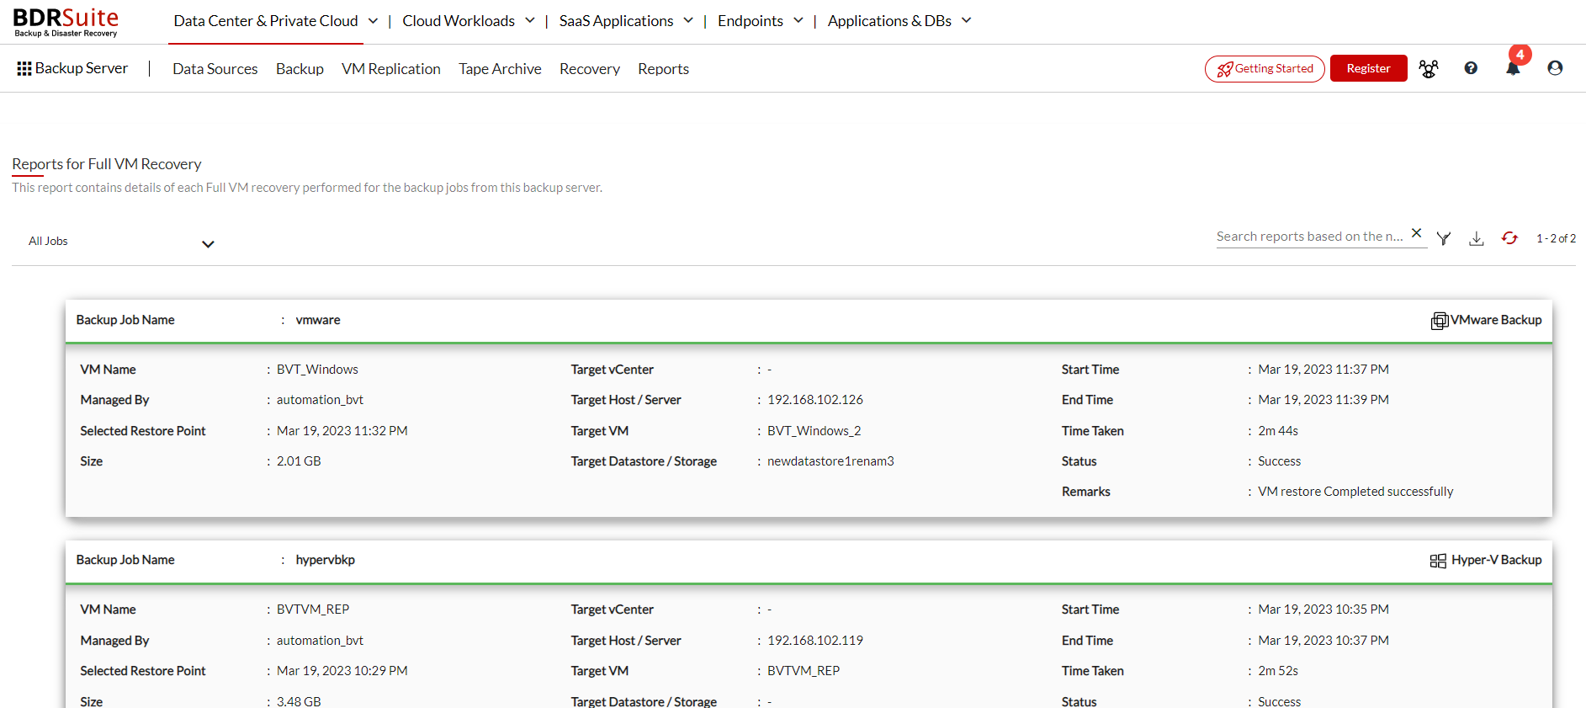This screenshot has height=708, width=1586.
Task: Open the filter funnel icon
Action: pyautogui.click(x=1444, y=239)
